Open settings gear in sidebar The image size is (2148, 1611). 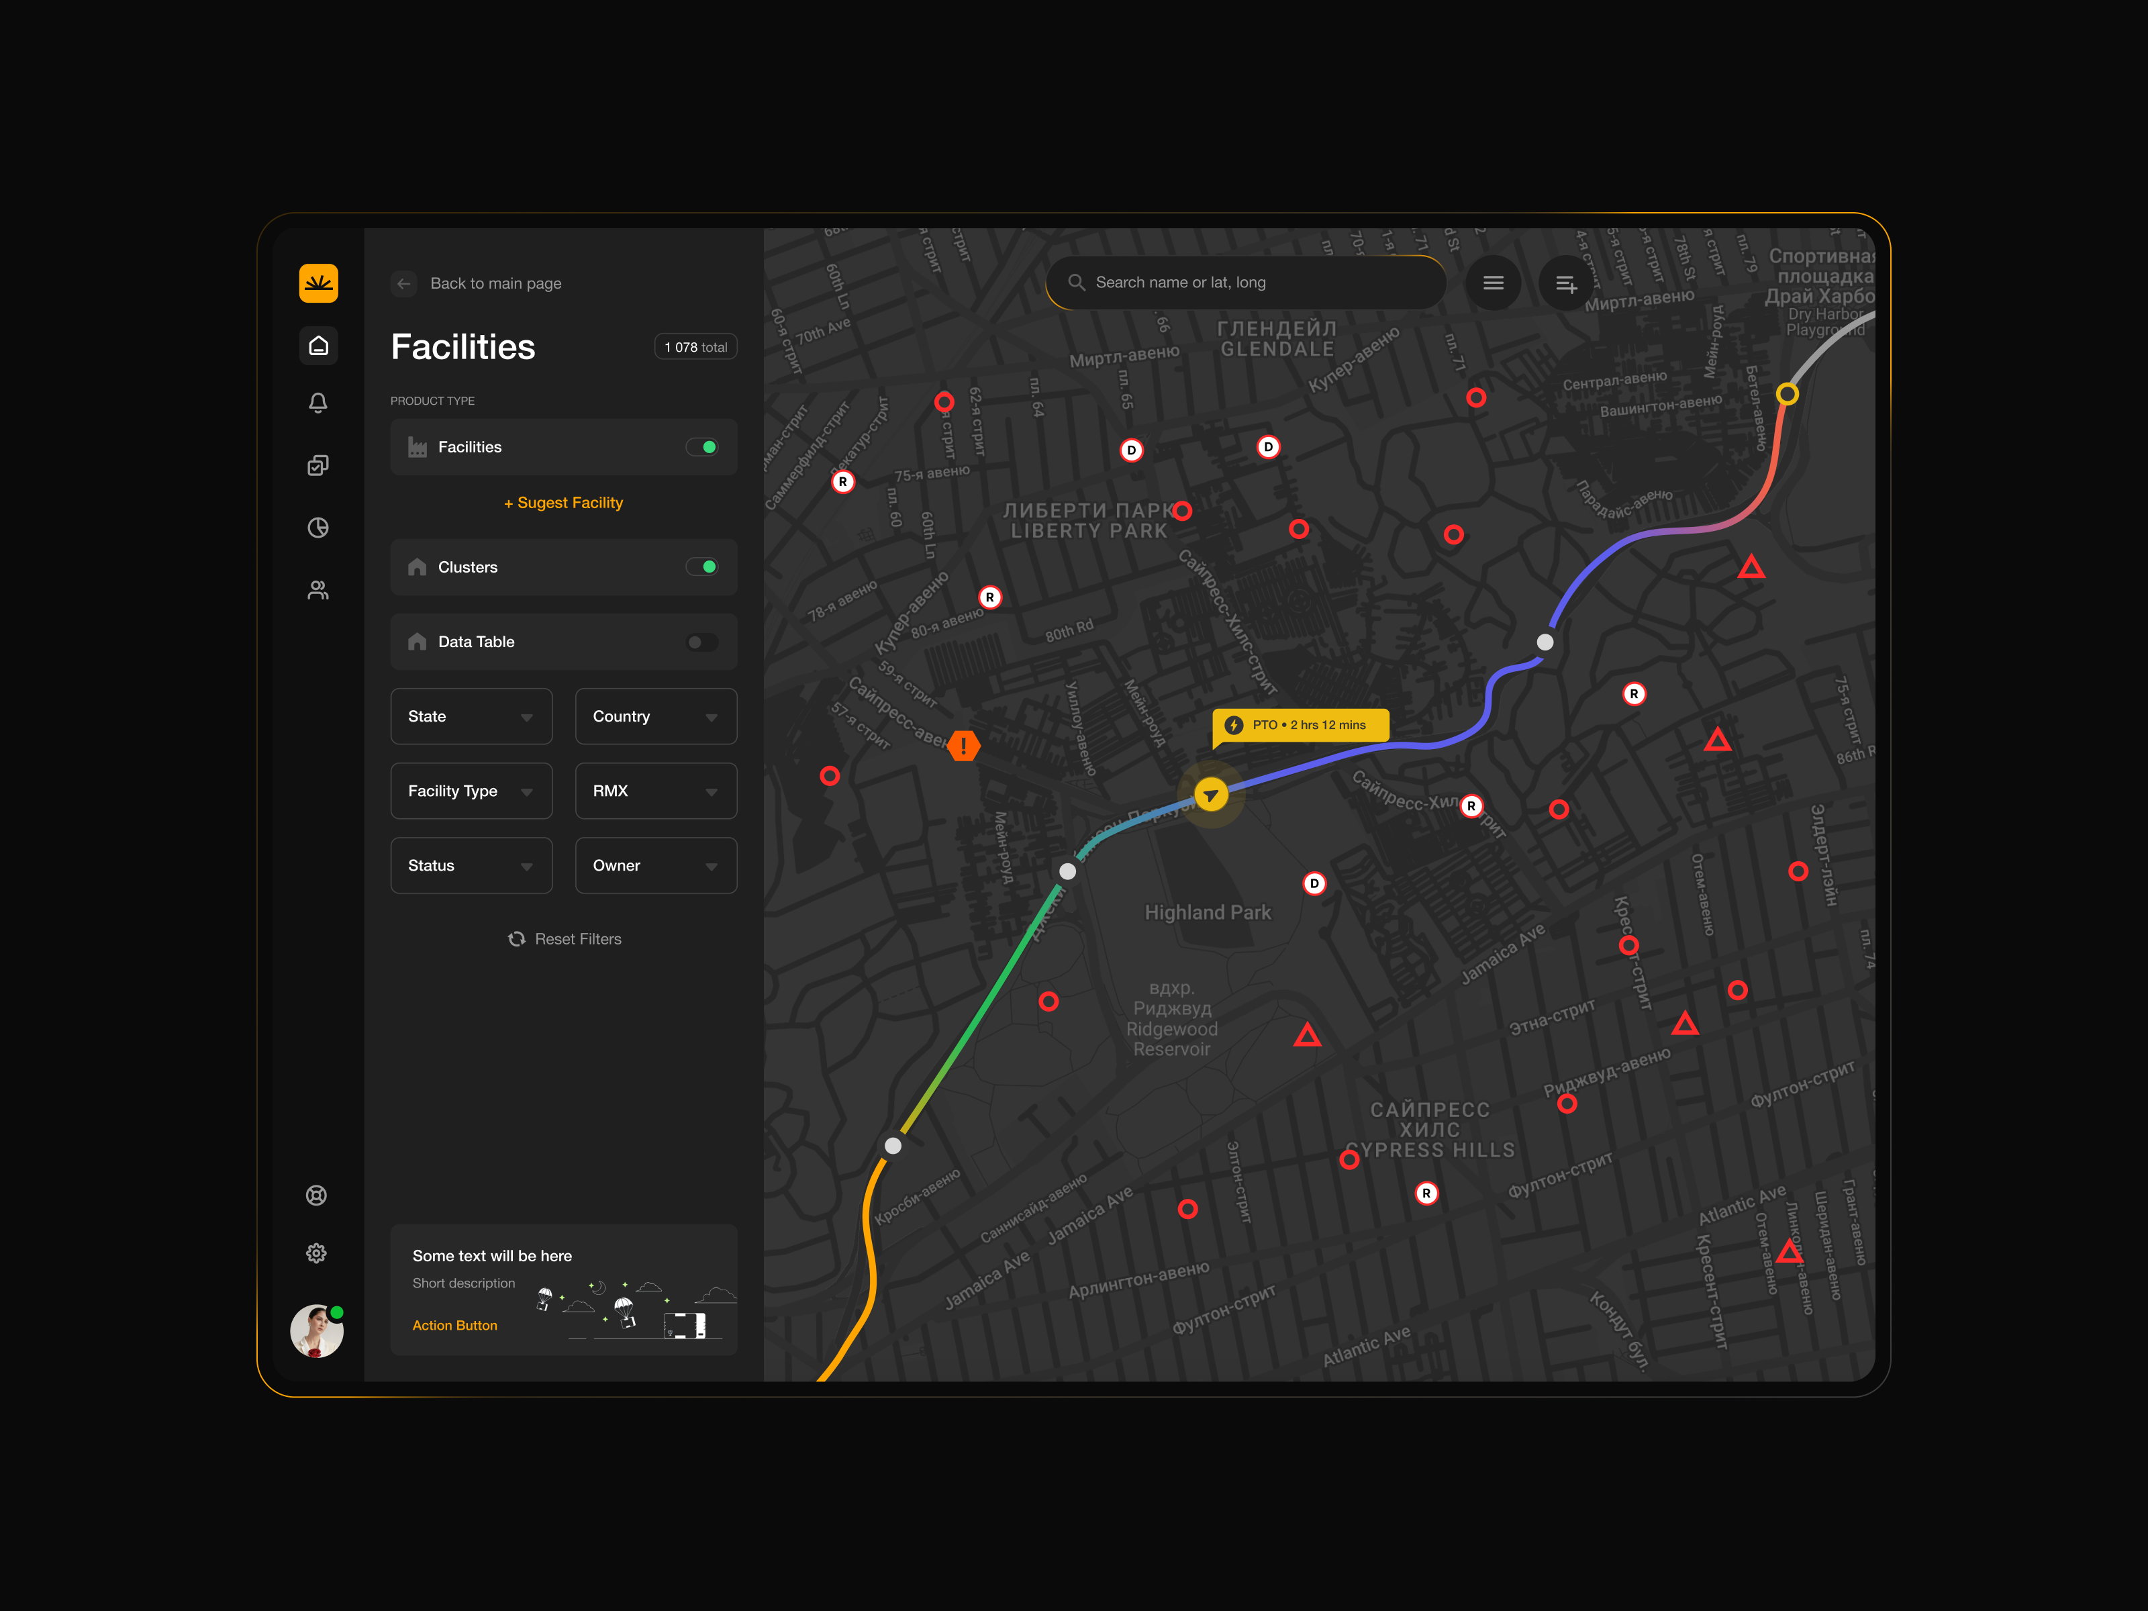pyautogui.click(x=317, y=1254)
